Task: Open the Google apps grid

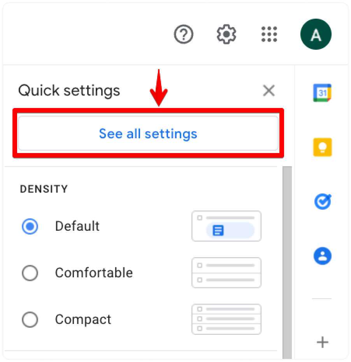Action: click(x=269, y=34)
